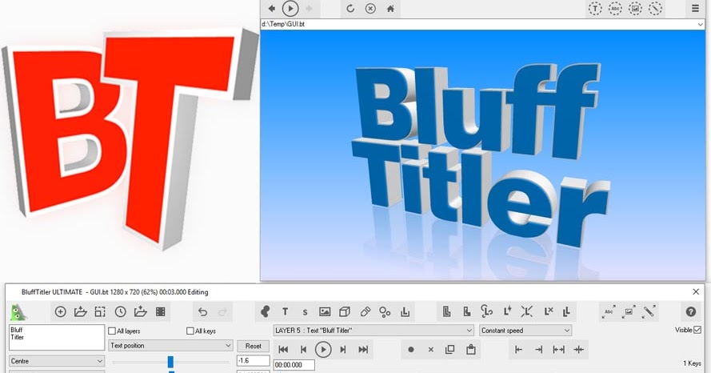711x373 pixels.
Task: Open the Centre alignment dropdown
Action: (x=57, y=361)
